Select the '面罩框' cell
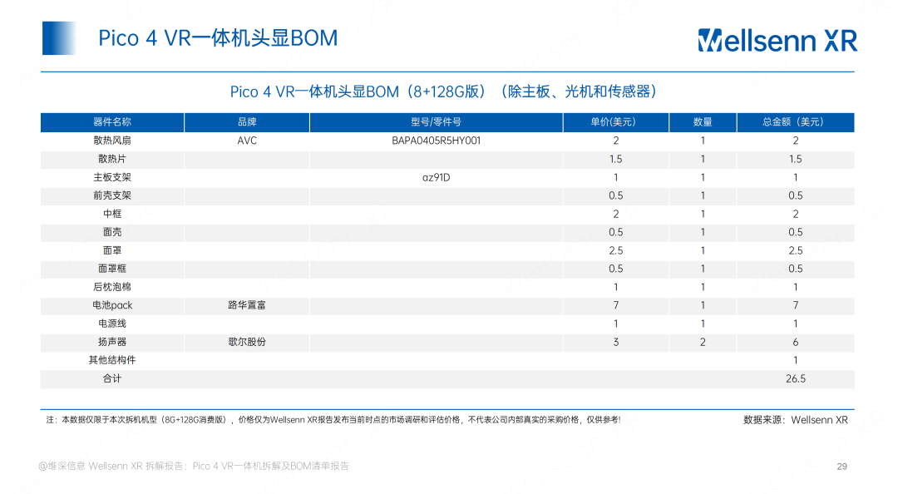Screen dimensions: 898x494 click(x=112, y=269)
